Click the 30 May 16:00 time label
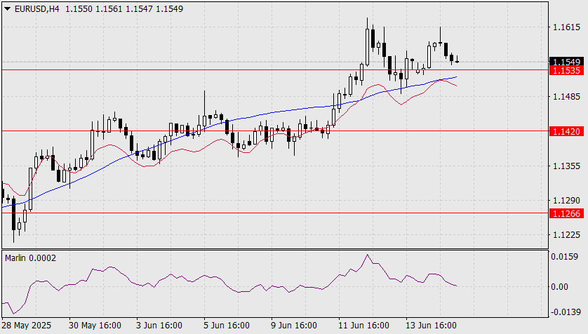 95,325
